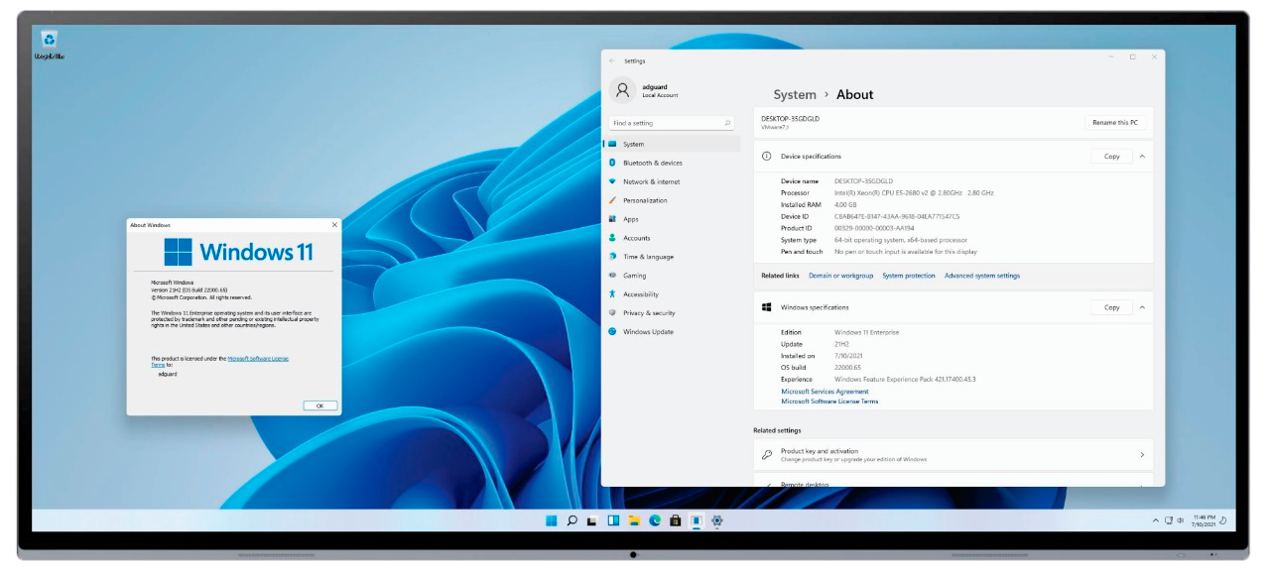The width and height of the screenshot is (1270, 574).
Task: Select Windows Update in sidebar
Action: [x=672, y=332]
